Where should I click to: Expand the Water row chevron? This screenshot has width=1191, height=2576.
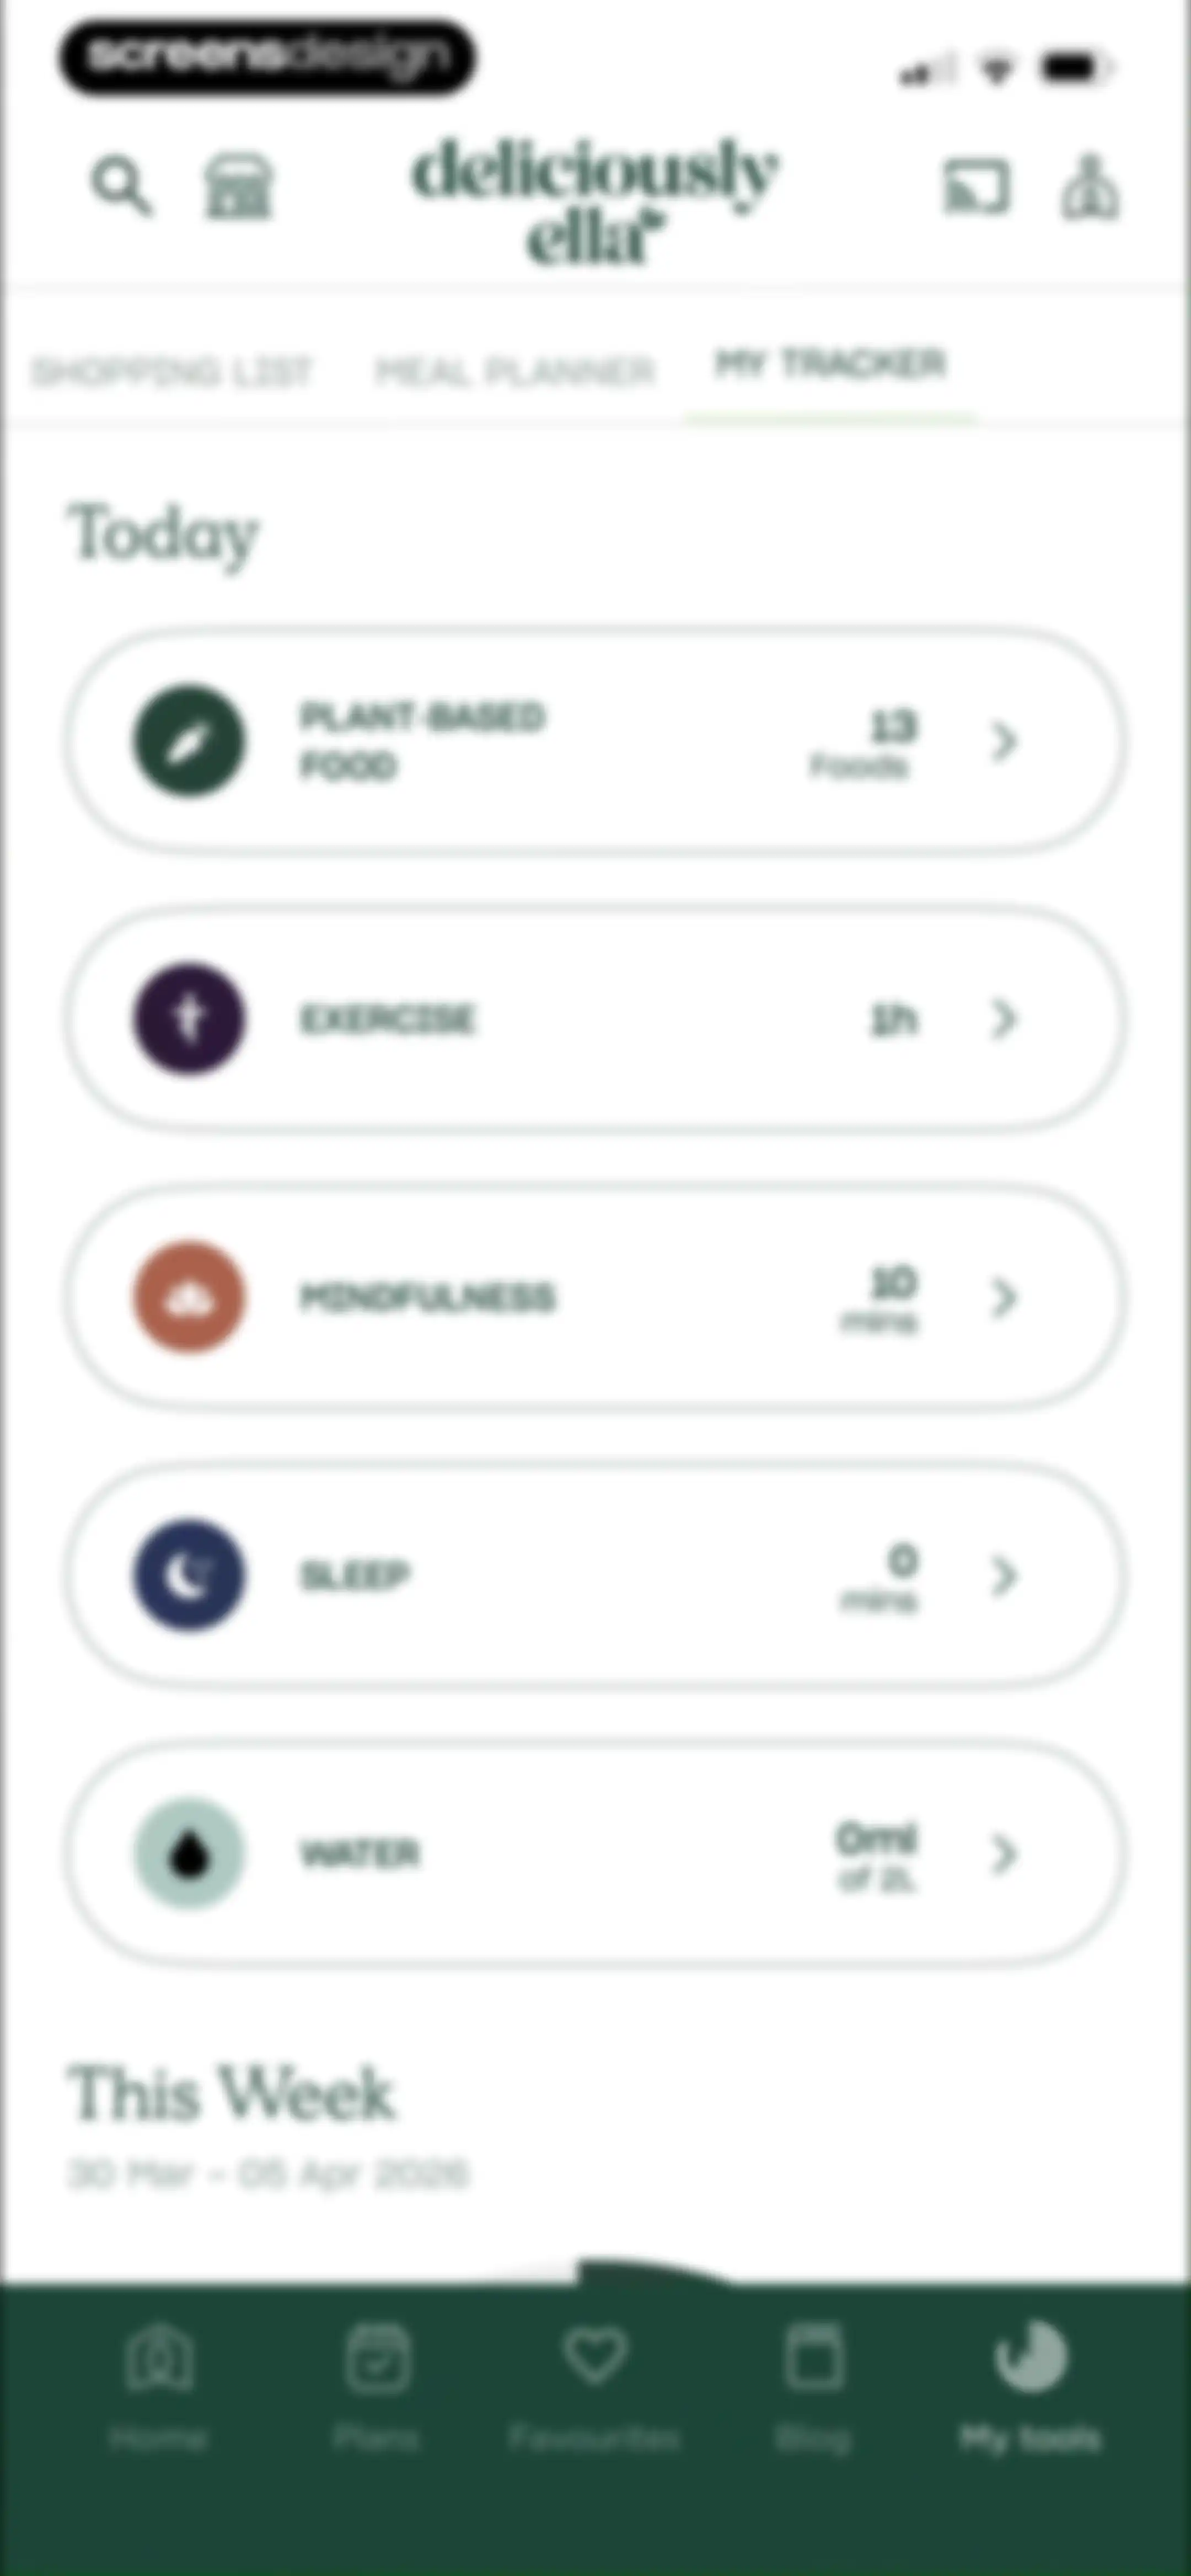1004,1853
